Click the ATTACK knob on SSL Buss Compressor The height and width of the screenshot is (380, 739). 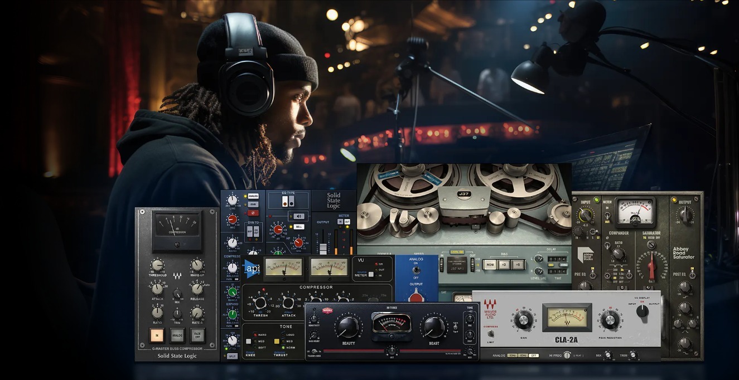point(157,289)
